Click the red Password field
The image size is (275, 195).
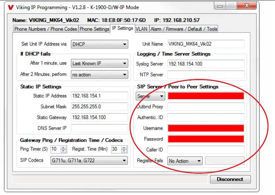point(206,139)
